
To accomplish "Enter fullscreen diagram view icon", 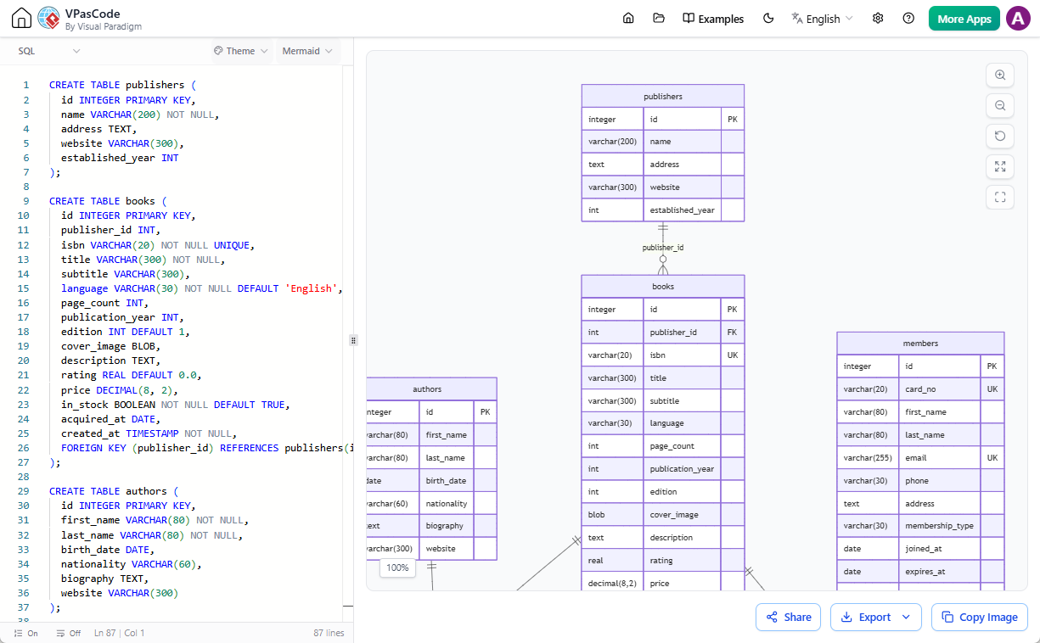I will point(1000,198).
